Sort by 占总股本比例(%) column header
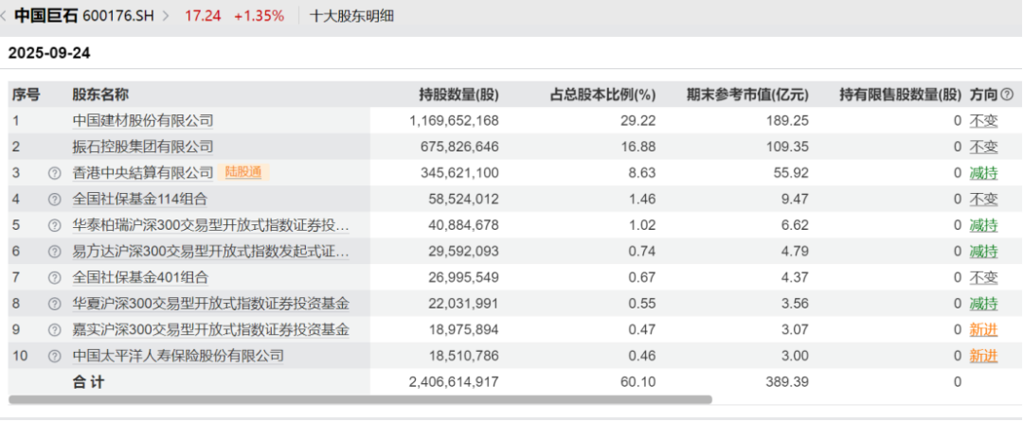Viewport: 1023px width, 421px height. [x=603, y=96]
